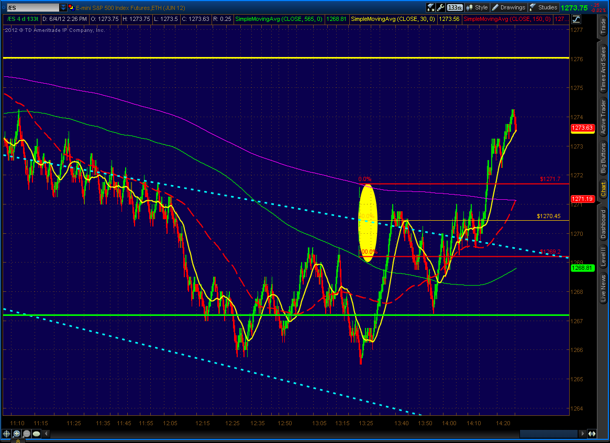
Task: Click the horizontal chart scrollbar thumb
Action: [549, 434]
